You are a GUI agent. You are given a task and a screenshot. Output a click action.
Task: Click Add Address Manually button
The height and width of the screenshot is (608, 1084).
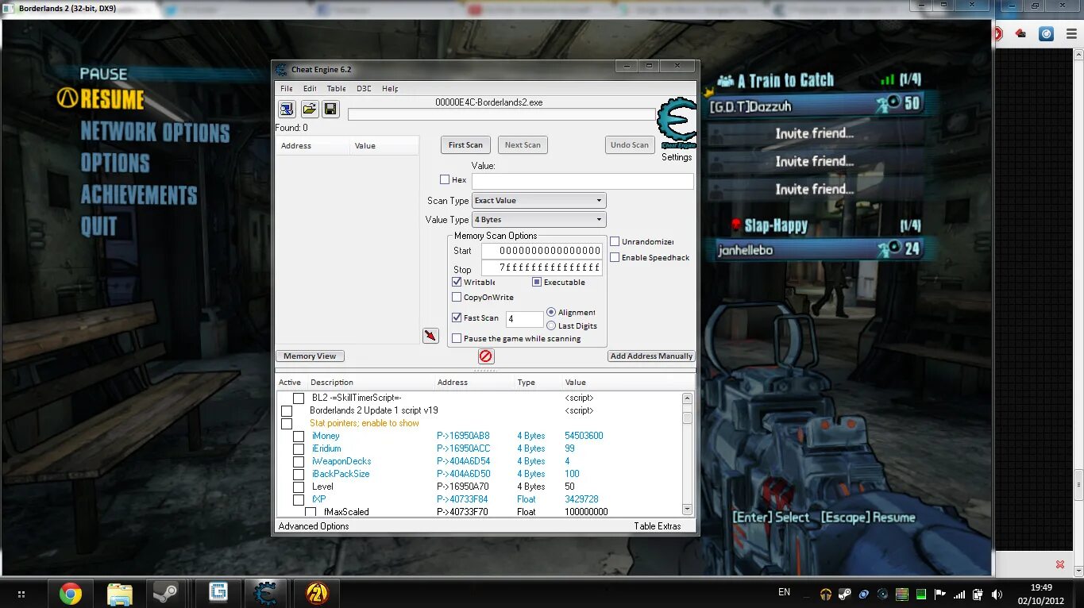tap(651, 356)
